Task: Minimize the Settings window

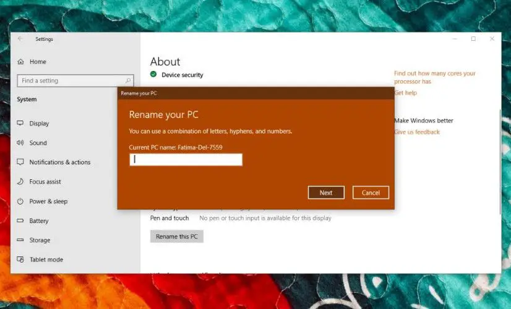Action: [455, 39]
